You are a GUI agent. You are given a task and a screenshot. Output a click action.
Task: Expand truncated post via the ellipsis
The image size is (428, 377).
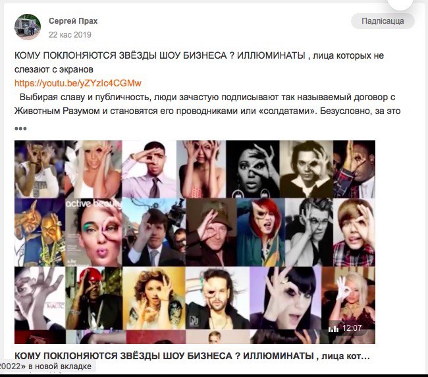click(20, 129)
